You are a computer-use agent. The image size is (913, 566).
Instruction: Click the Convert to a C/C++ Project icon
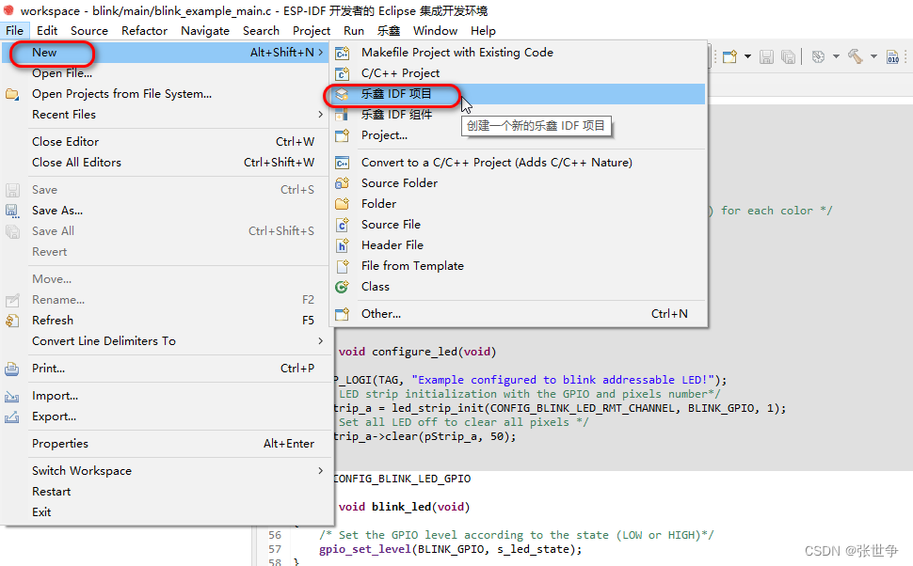click(343, 163)
